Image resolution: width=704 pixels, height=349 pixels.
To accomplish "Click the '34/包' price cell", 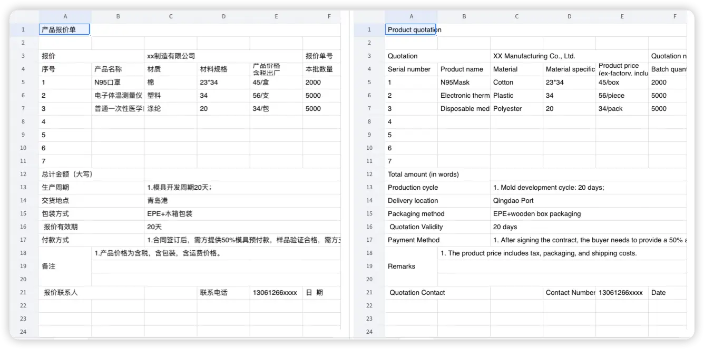I will click(276, 108).
